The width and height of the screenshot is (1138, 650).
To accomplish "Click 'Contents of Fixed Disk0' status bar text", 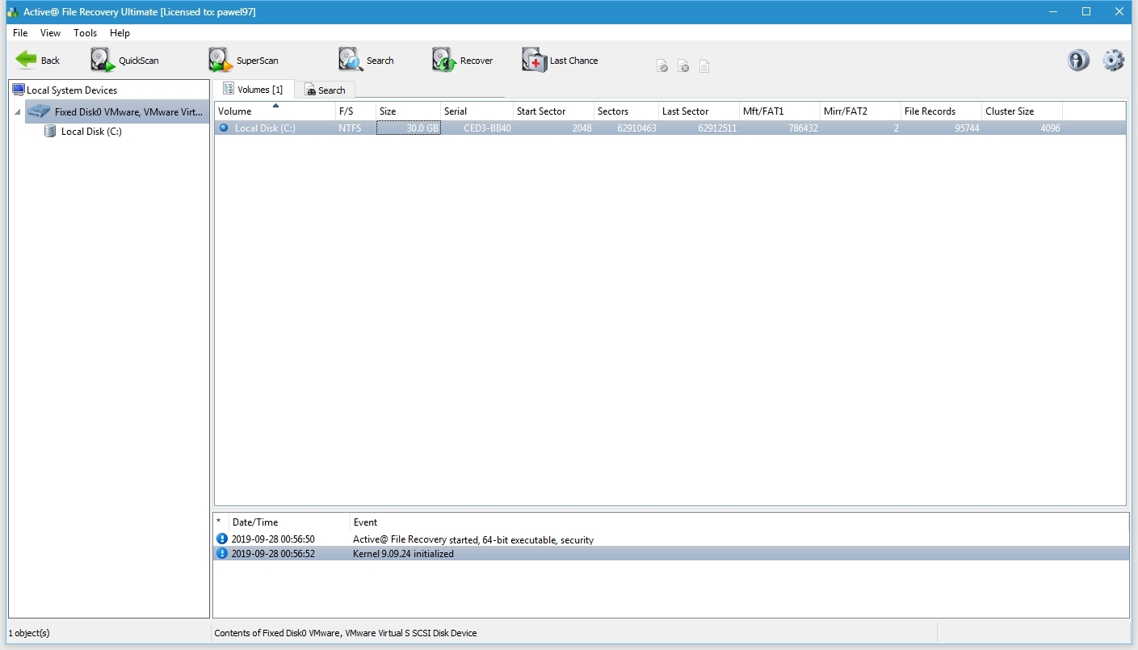I will 346,633.
